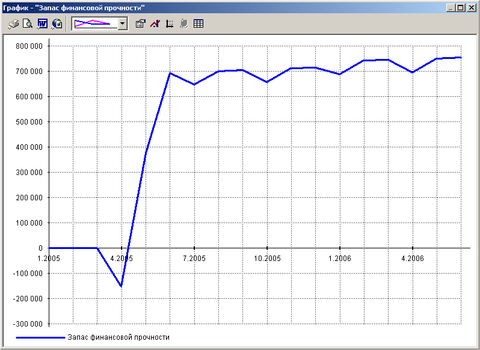Click the blue legend line sample
This screenshot has width=480, height=350.
pyautogui.click(x=40, y=337)
